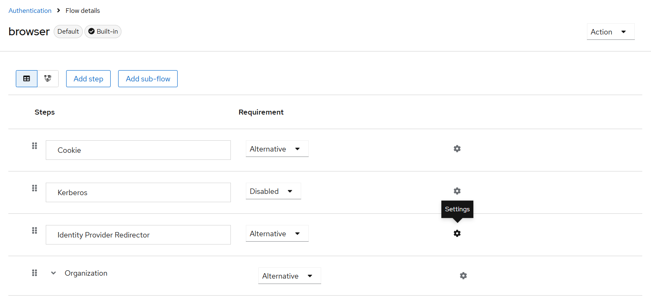Switch to table view toggle
This screenshot has width=651, height=301.
point(27,78)
